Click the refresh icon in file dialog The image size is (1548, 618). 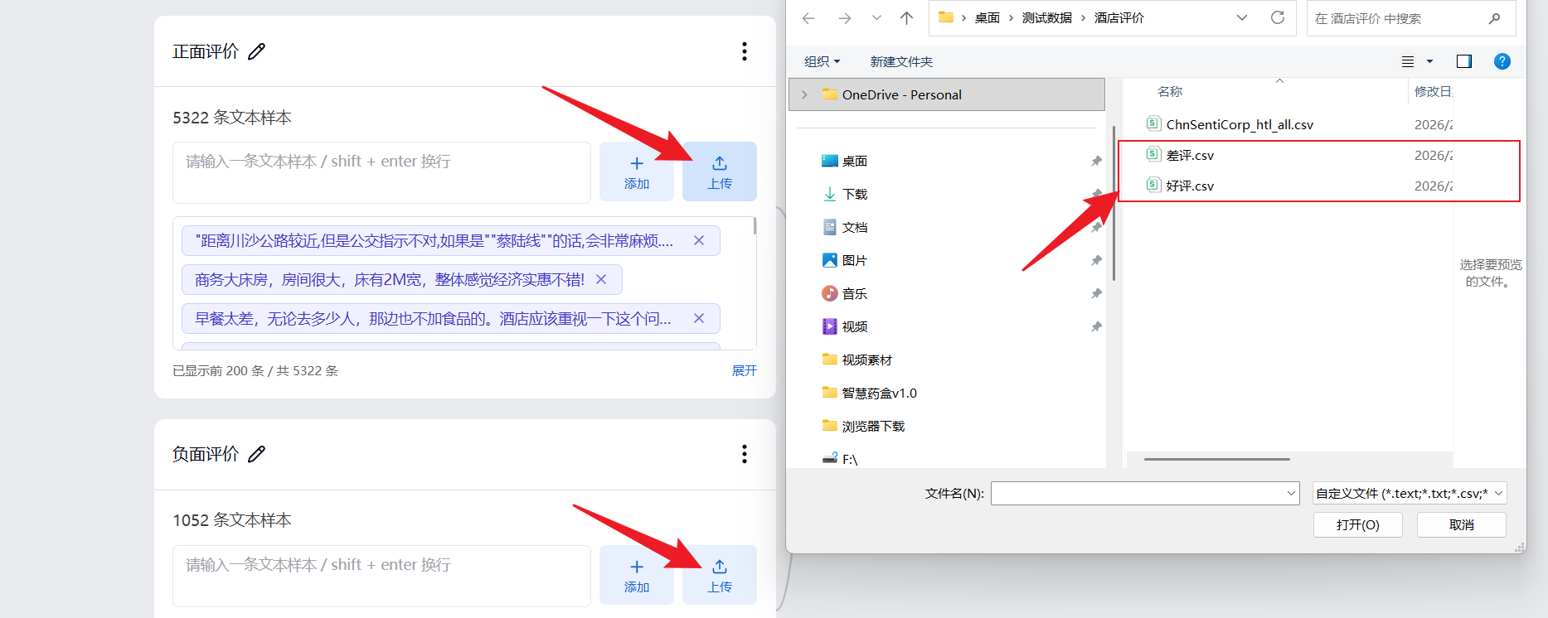coord(1277,17)
